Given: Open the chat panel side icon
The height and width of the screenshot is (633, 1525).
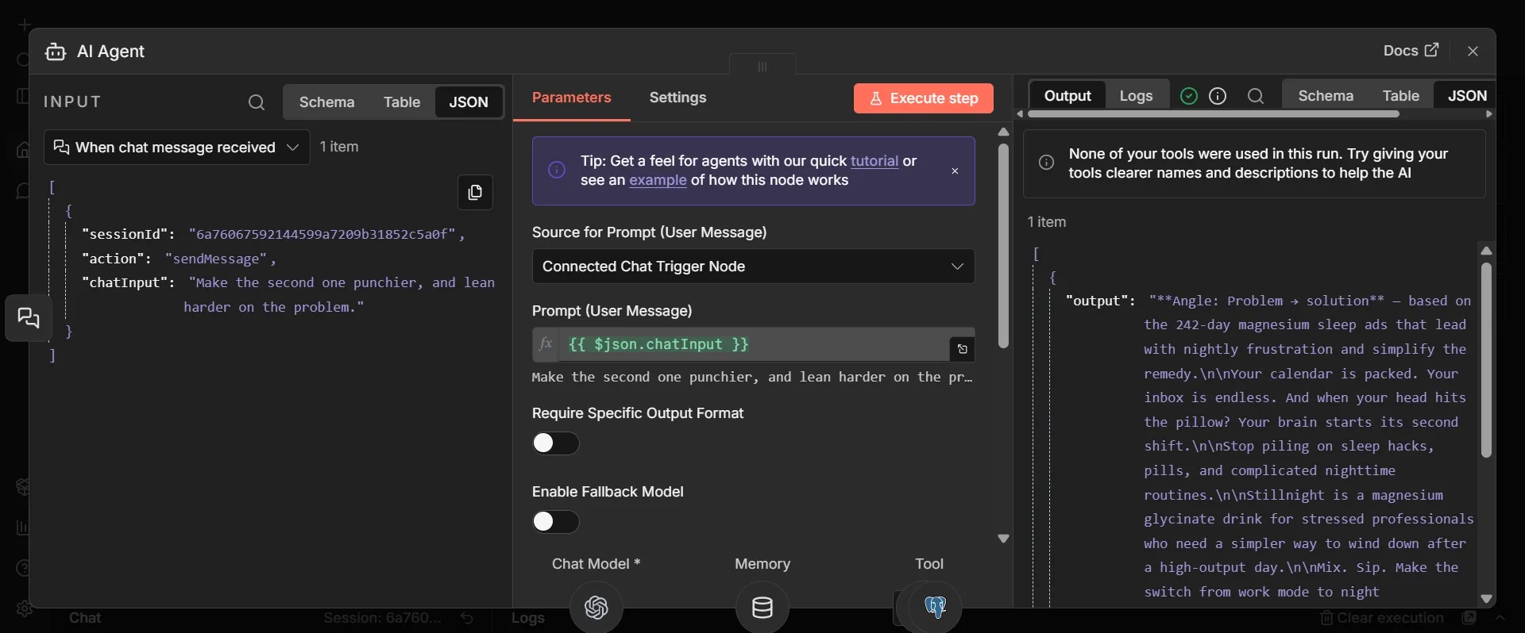Looking at the screenshot, I should [29, 319].
